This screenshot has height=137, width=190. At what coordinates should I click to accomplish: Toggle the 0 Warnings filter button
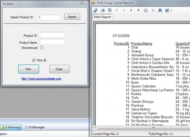click(11, 127)
